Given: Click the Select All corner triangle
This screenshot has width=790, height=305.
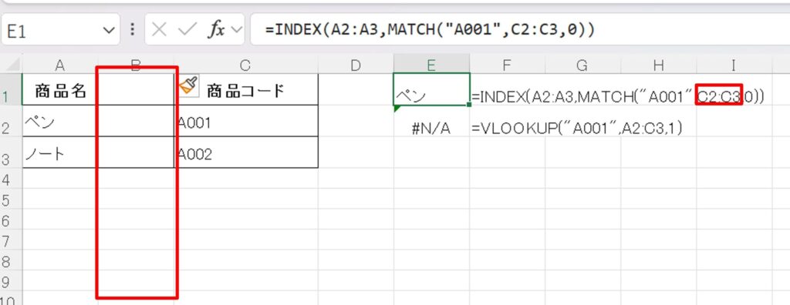Looking at the screenshot, I should (x=12, y=65).
